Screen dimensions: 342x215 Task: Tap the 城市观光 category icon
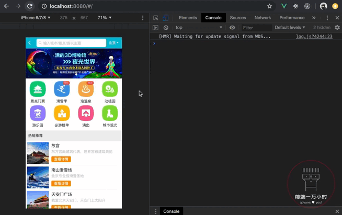coord(110,113)
